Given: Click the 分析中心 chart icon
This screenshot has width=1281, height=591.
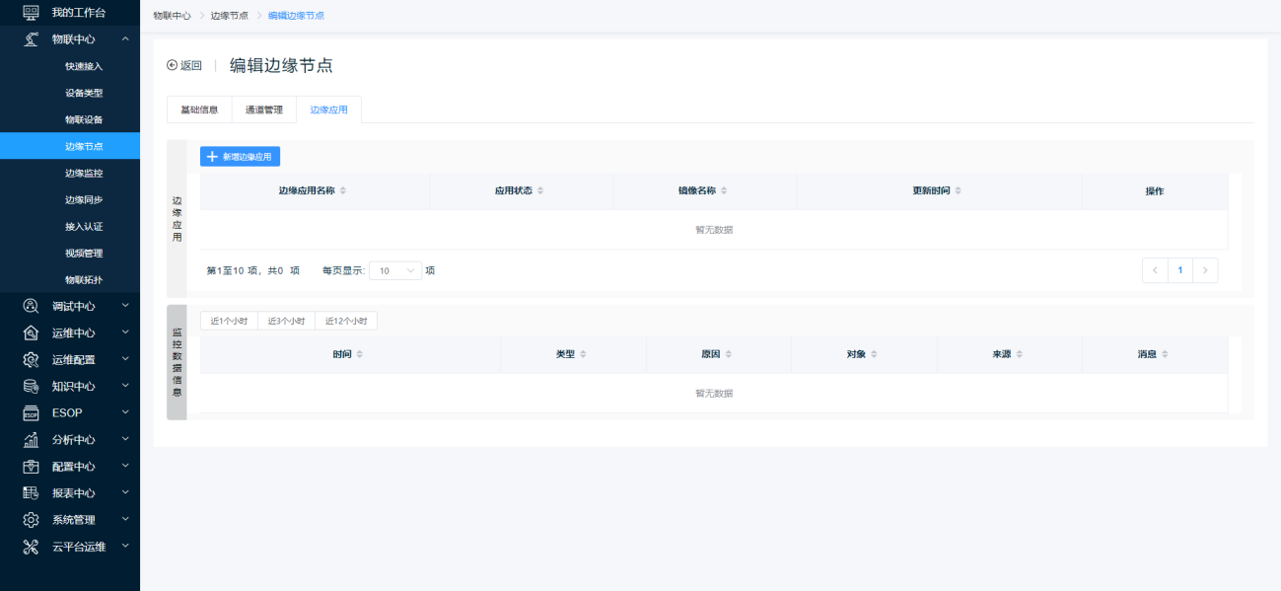Looking at the screenshot, I should pos(31,439).
